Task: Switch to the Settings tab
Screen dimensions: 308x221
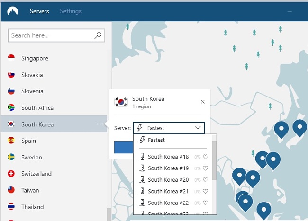Action: point(71,11)
